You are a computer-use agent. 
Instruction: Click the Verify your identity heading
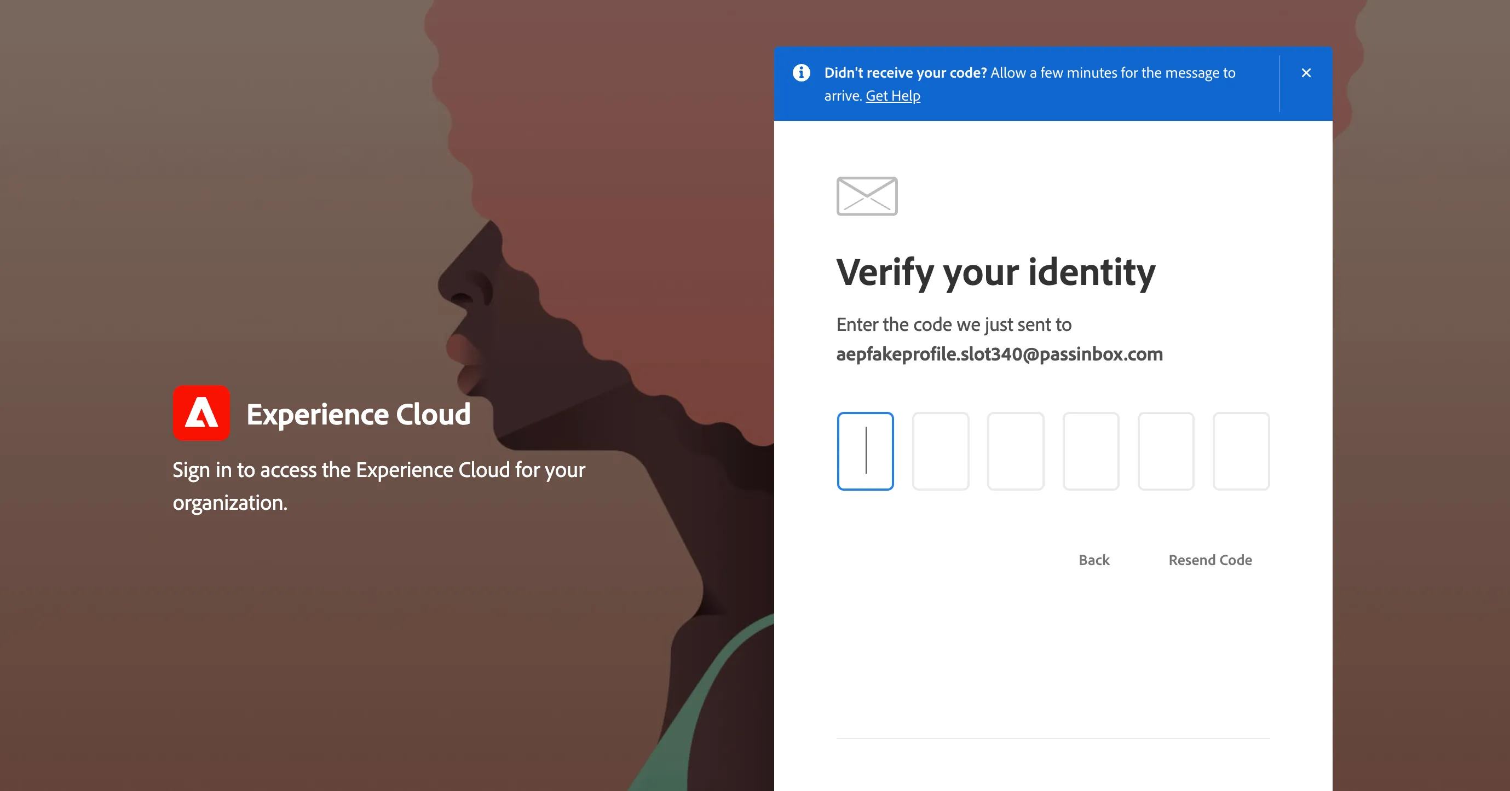[x=996, y=272]
